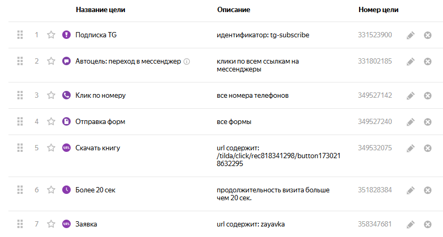Edit the Скачать книгу goal

pos(411,148)
